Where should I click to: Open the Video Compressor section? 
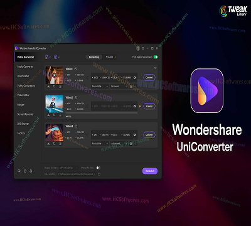pos(26,85)
